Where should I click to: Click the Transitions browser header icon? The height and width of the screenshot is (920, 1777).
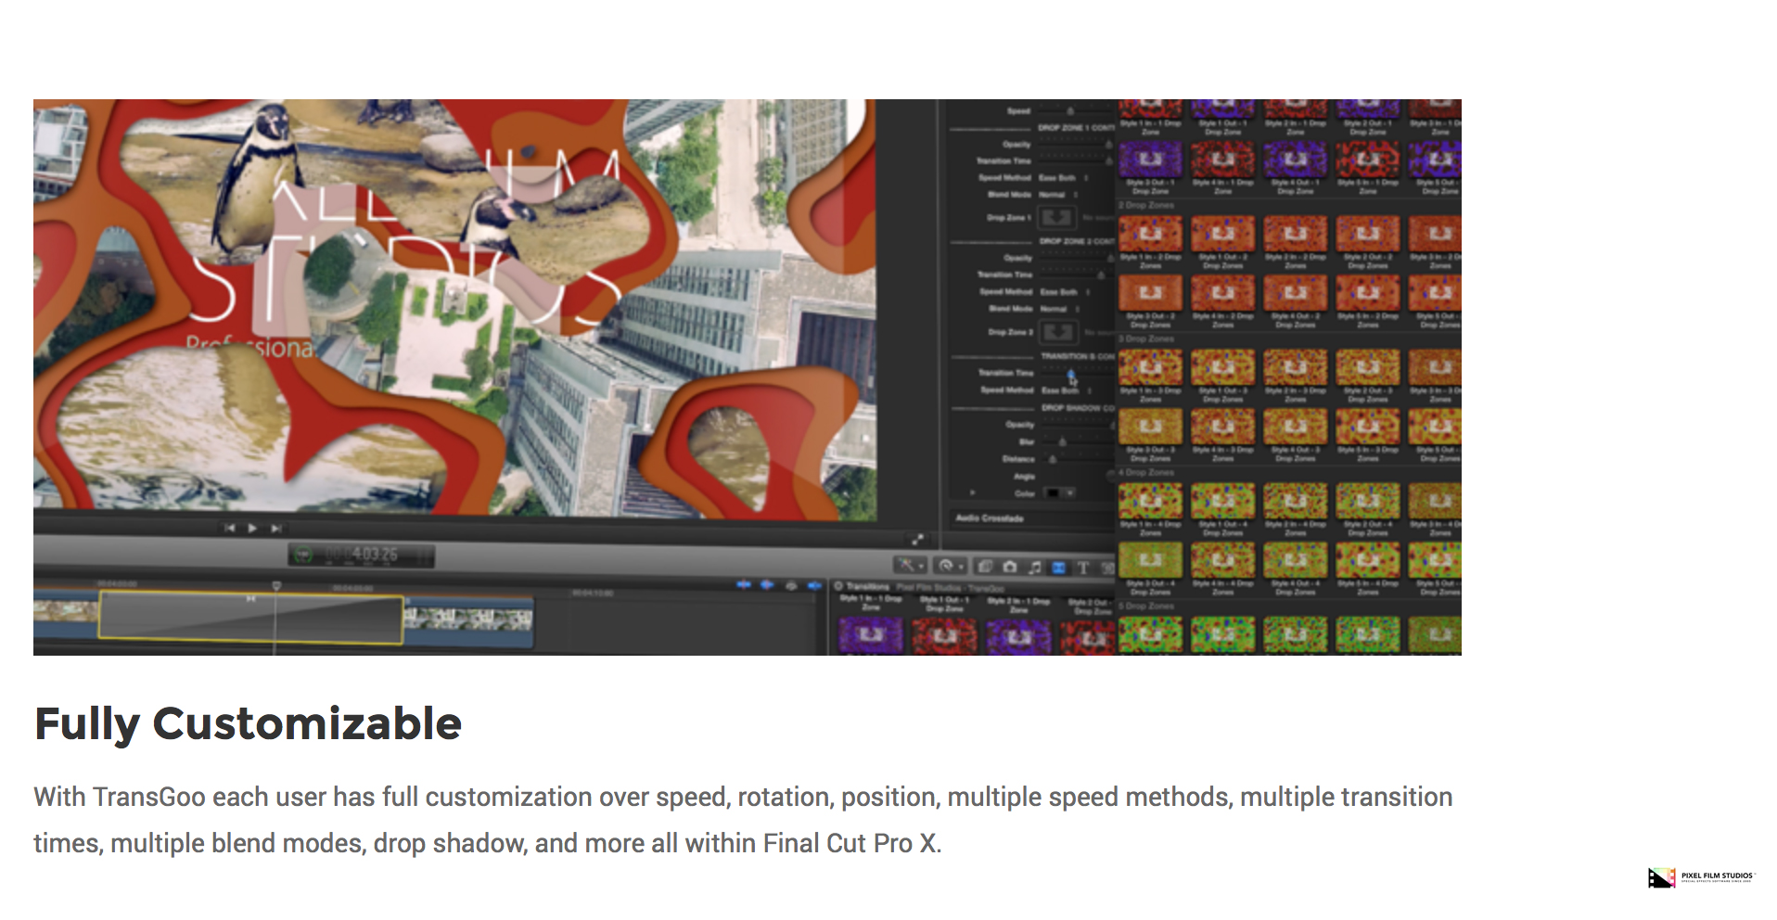coord(838,586)
